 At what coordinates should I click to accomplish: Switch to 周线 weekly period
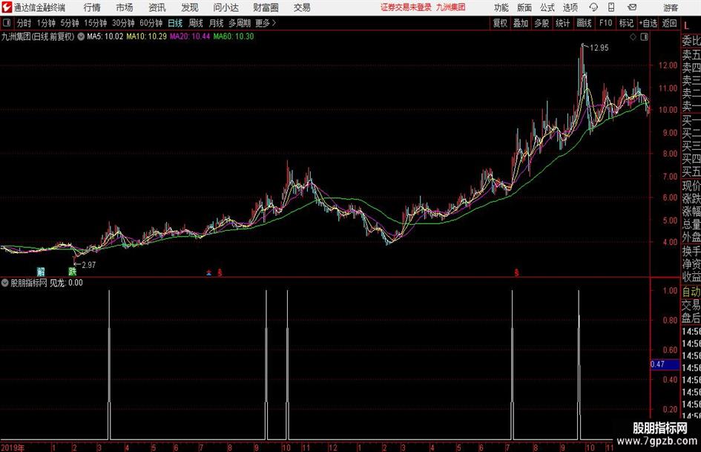(195, 23)
